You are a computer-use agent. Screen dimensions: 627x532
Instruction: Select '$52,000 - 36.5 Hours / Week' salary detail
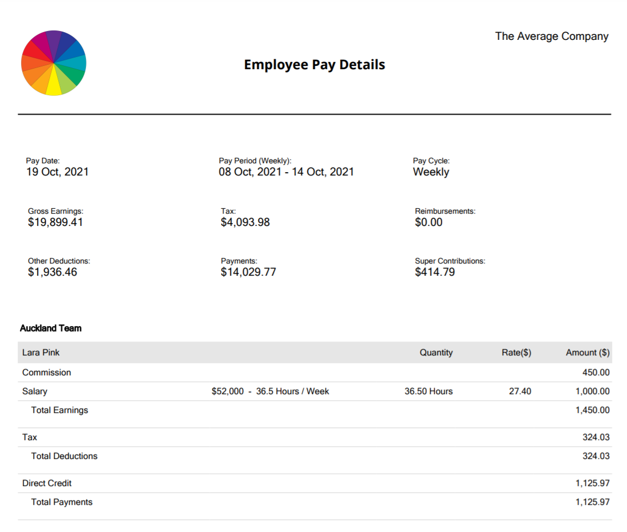click(270, 391)
